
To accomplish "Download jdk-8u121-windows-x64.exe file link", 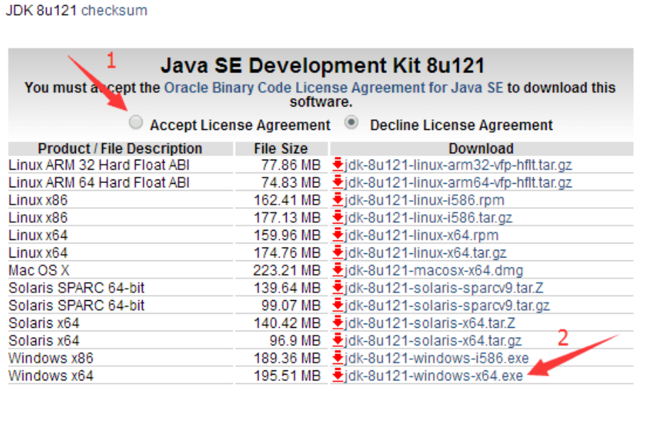I will [x=434, y=376].
